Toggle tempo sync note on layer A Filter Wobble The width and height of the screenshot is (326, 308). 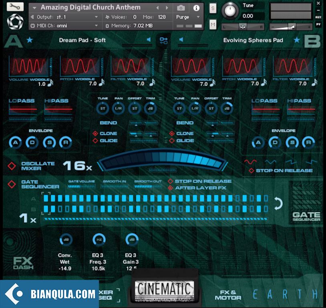pyautogui.click(x=152, y=83)
